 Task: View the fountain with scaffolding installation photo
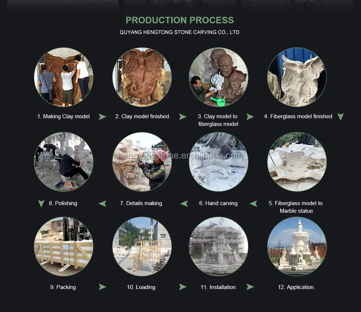coord(218,246)
